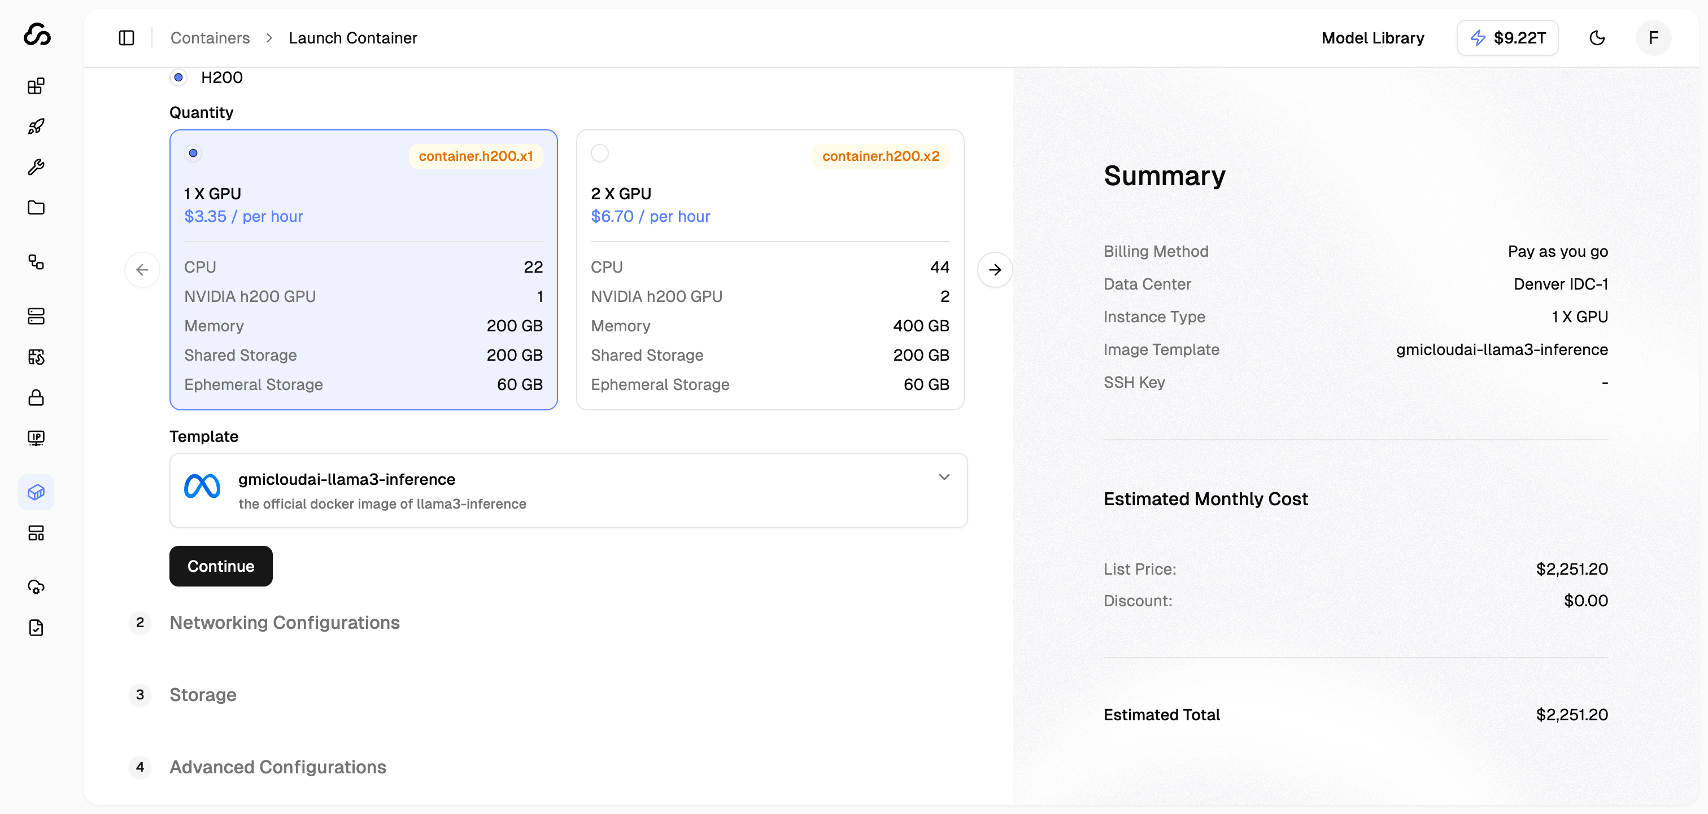Go to Containers breadcrumb

click(210, 38)
